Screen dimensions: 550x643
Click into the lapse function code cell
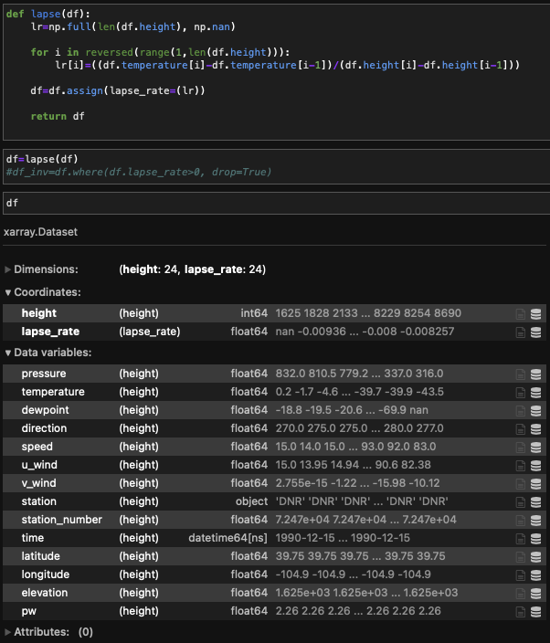point(277,72)
